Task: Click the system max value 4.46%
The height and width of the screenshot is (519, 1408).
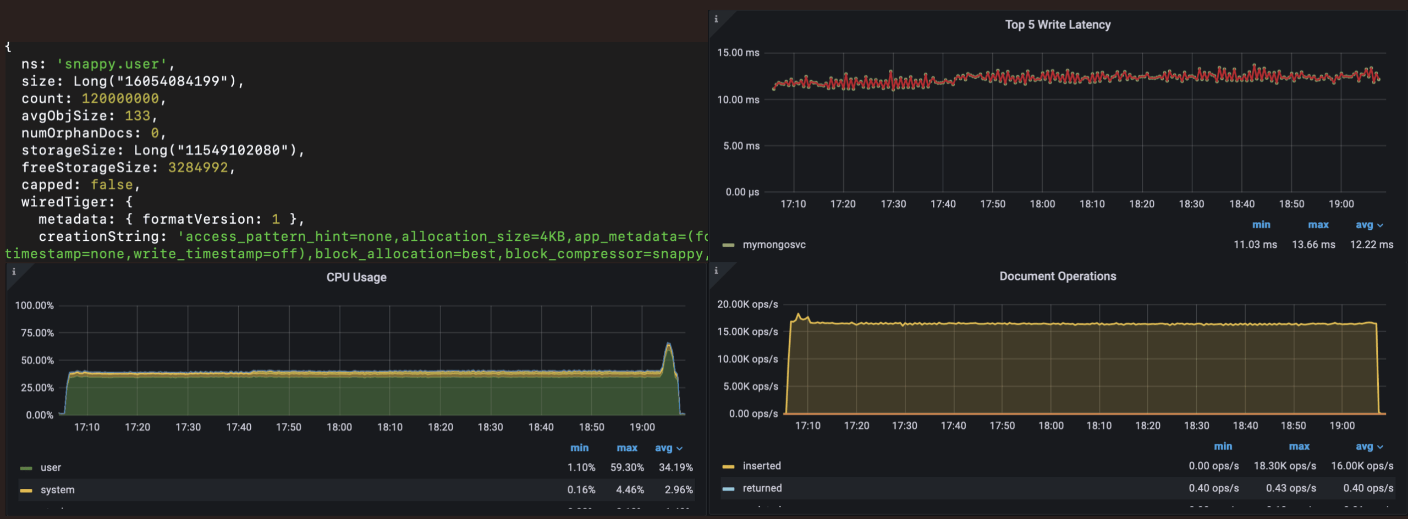Action: (x=630, y=490)
